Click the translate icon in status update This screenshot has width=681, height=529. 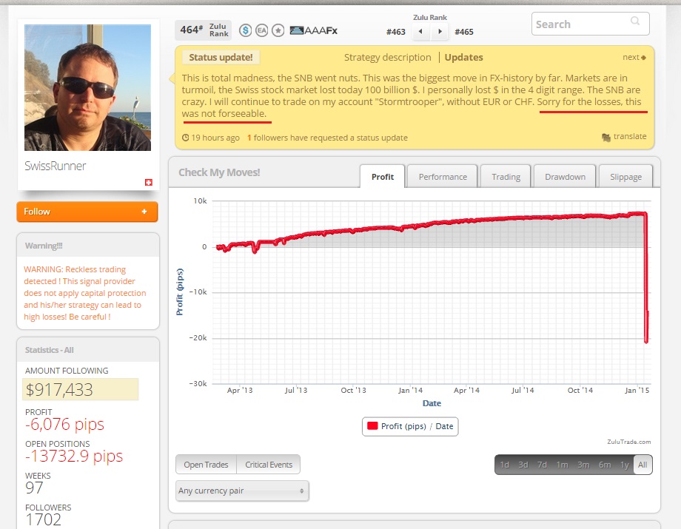[607, 137]
